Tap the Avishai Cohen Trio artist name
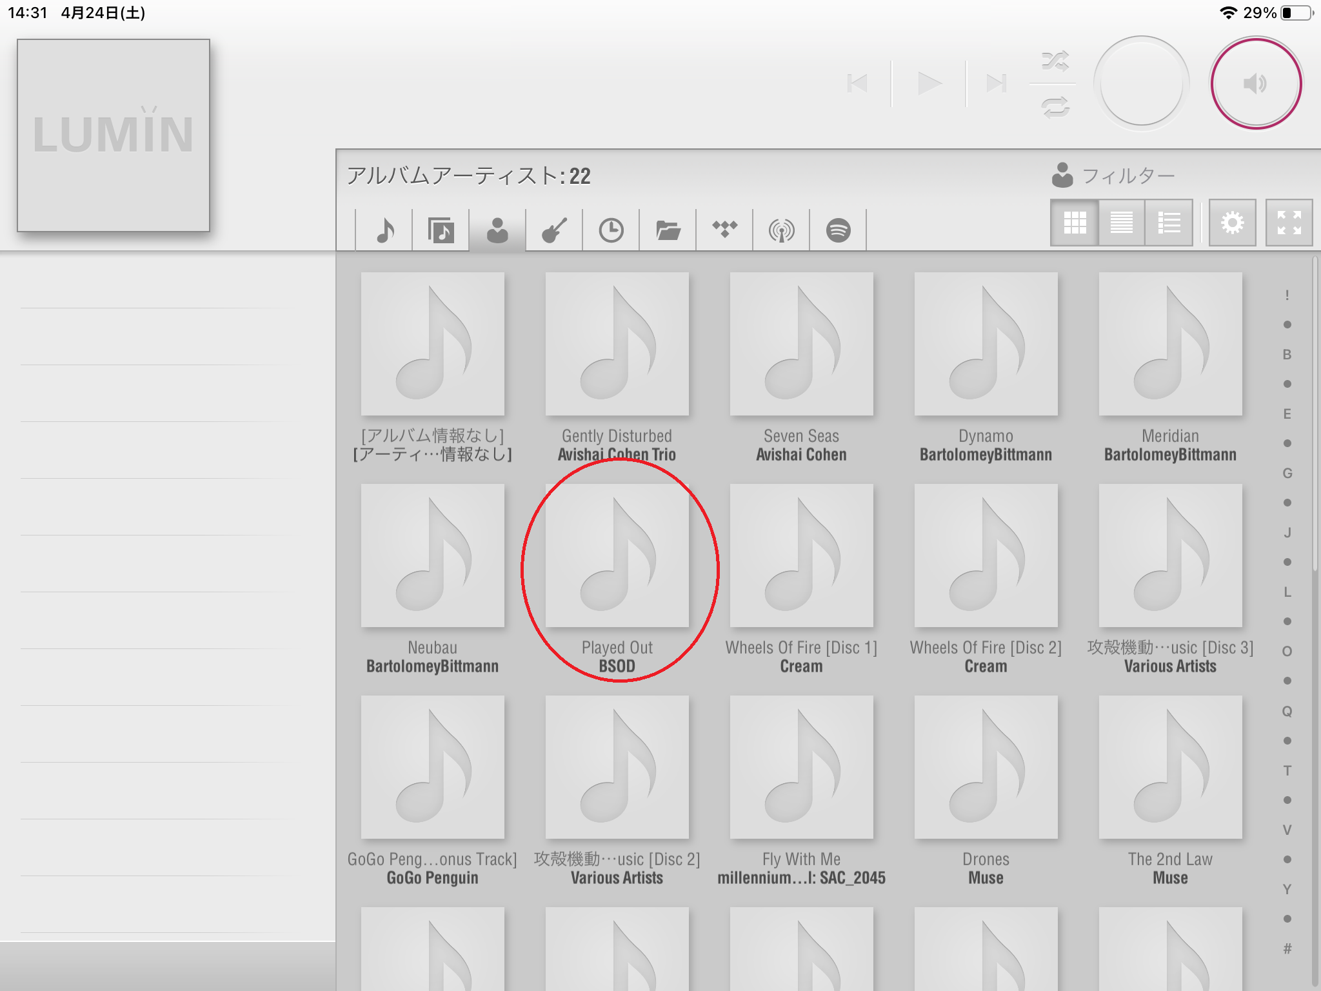 click(617, 455)
